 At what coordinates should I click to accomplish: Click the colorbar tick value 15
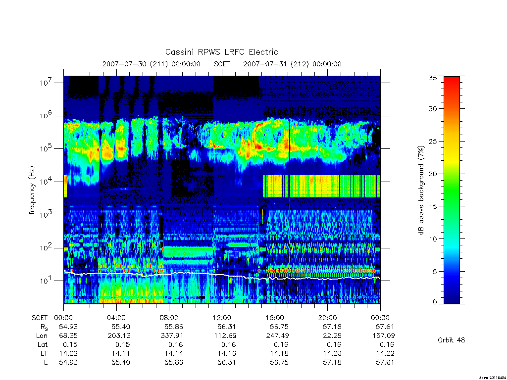[433, 206]
